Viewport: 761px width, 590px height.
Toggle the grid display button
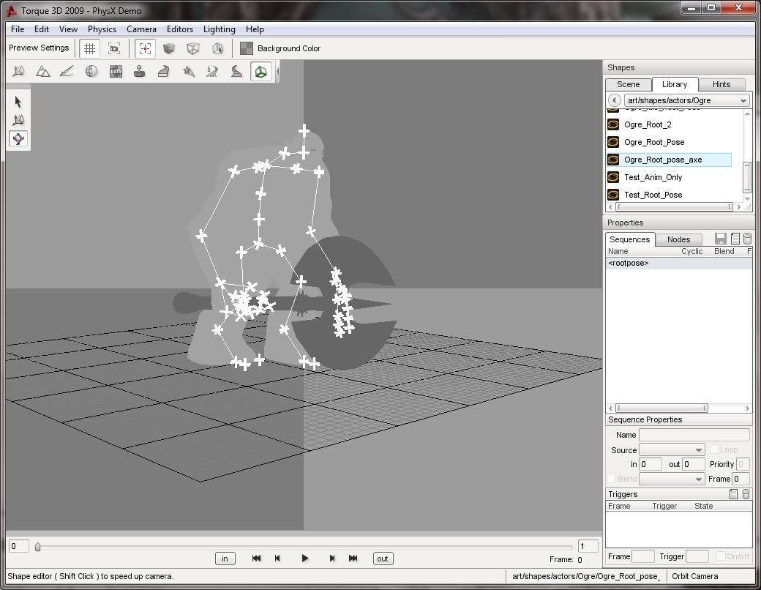tap(89, 48)
